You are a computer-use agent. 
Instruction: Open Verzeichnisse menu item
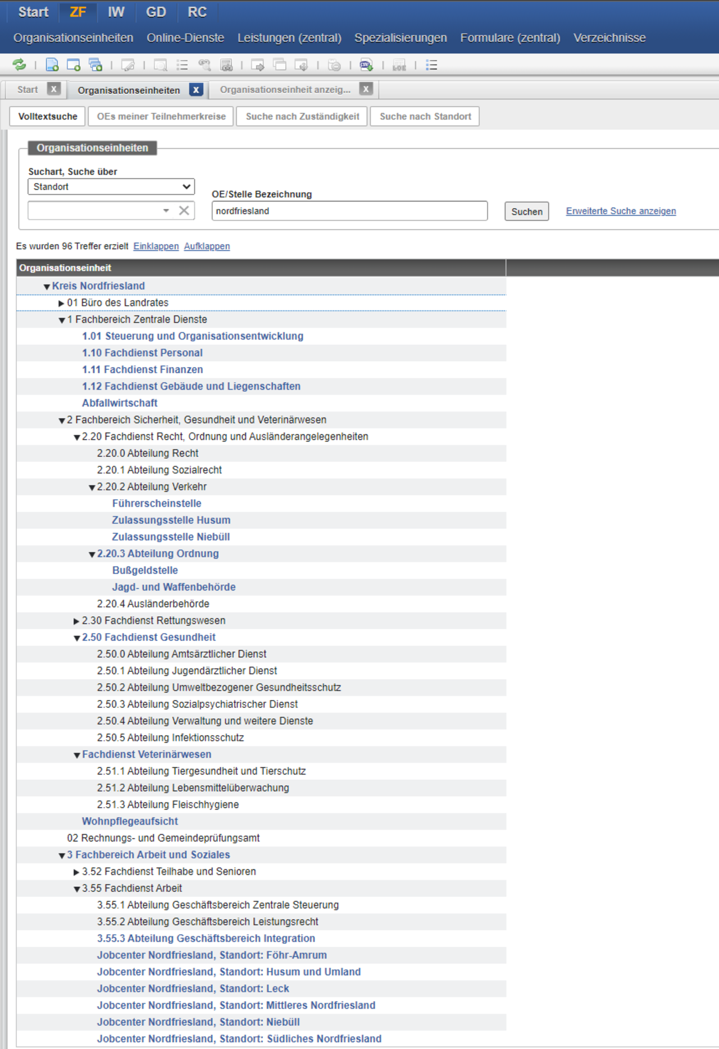(609, 38)
